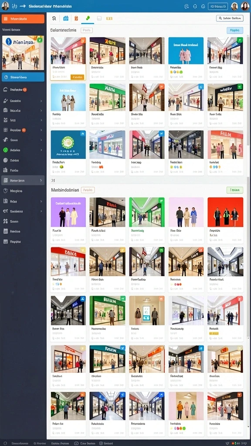This screenshot has height=446, width=251.
Task: Expand the highlighted sidebar row via its chevron
Action: [x=41, y=180]
